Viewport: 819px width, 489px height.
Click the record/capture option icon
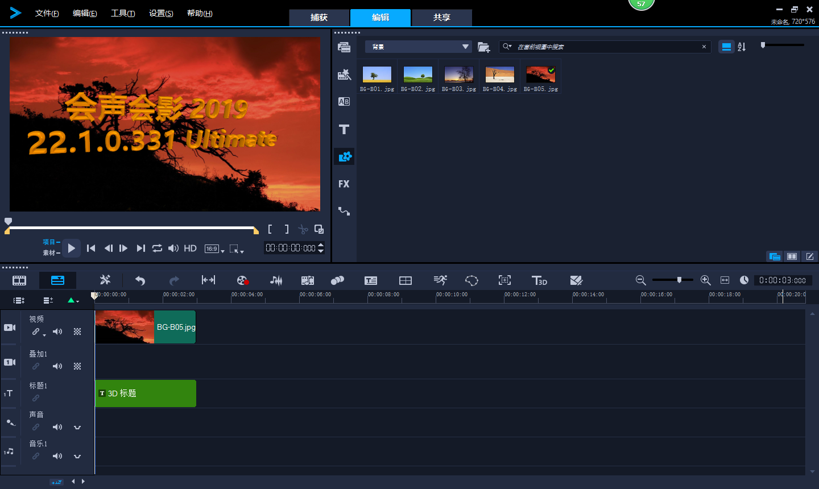[x=242, y=280]
